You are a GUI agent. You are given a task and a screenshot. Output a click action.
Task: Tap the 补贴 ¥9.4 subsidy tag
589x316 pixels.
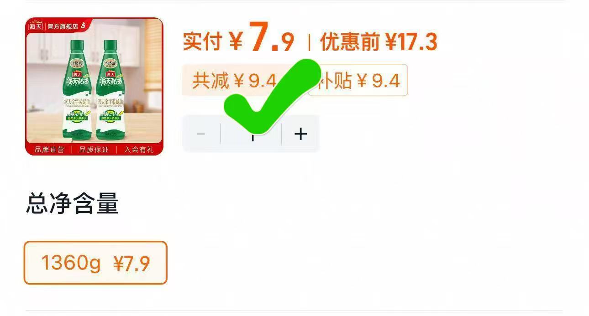click(x=358, y=81)
